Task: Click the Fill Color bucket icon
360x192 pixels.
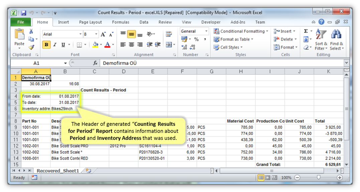Action: pos(95,45)
